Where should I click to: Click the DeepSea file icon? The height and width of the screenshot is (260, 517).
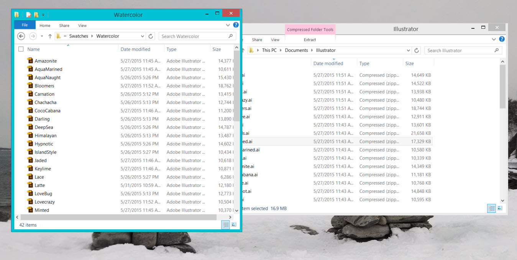[x=30, y=127]
